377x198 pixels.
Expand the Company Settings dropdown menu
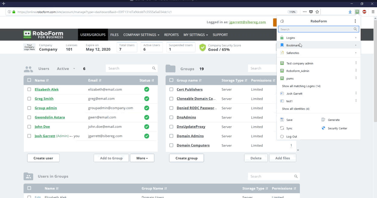141,35
